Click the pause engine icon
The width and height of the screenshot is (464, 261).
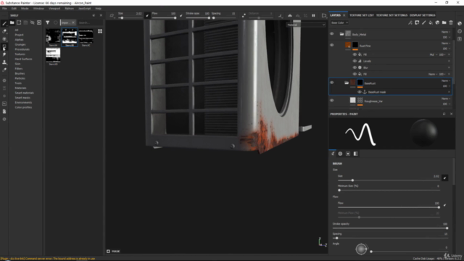pos(313,15)
